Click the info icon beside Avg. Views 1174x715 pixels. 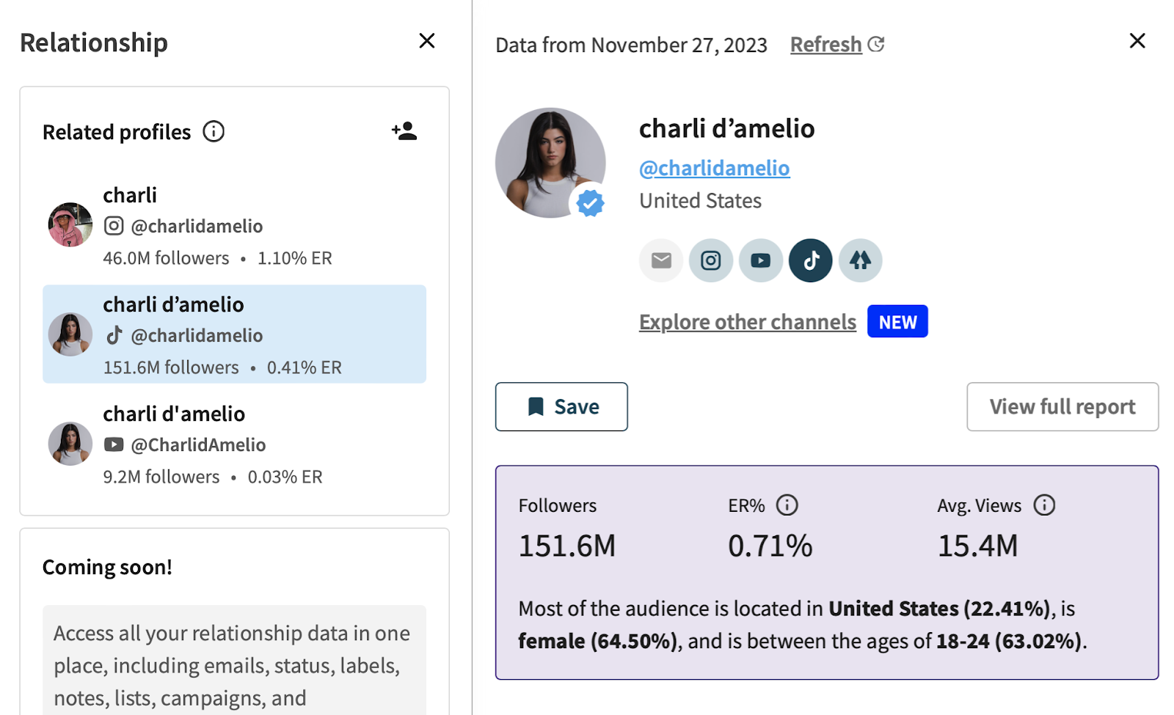pyautogui.click(x=1046, y=505)
